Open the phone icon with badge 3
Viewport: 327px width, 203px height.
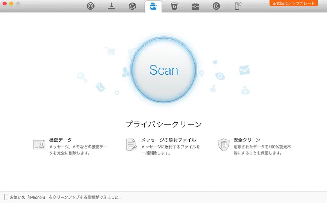[238, 6]
